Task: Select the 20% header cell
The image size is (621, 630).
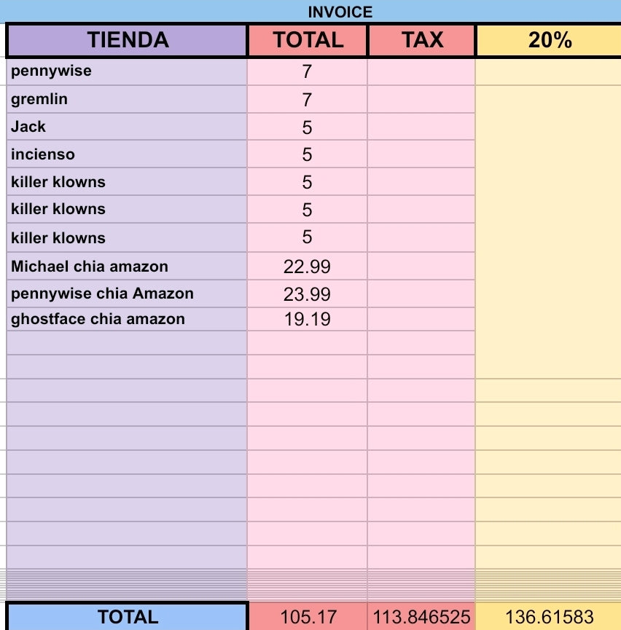Action: pyautogui.click(x=549, y=40)
